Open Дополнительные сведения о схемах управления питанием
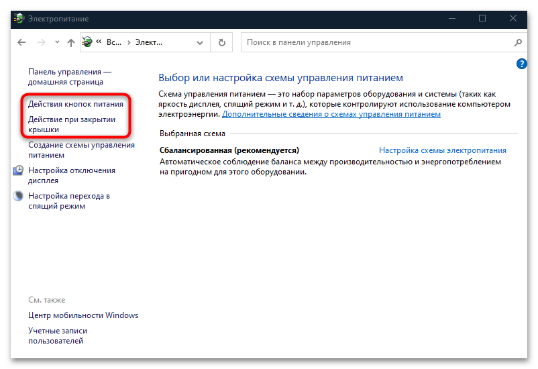The width and height of the screenshot is (538, 369). pyautogui.click(x=331, y=115)
